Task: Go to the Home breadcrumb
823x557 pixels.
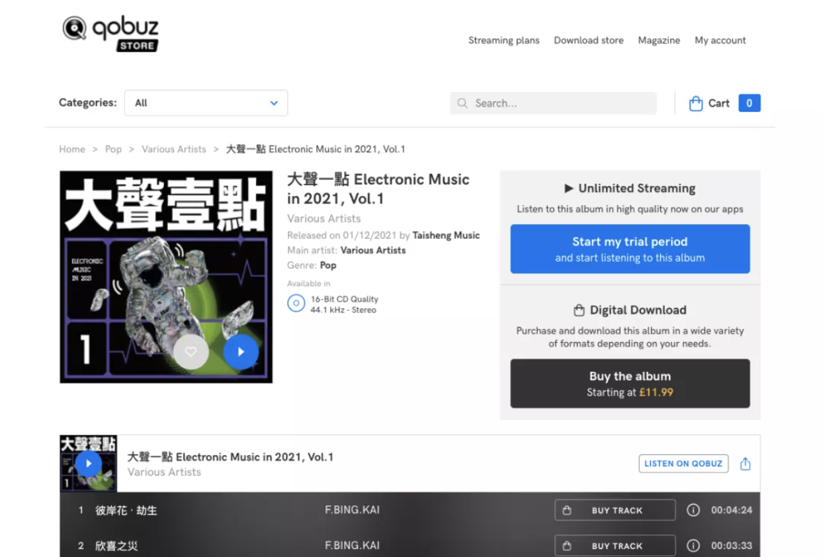Action: click(72, 150)
